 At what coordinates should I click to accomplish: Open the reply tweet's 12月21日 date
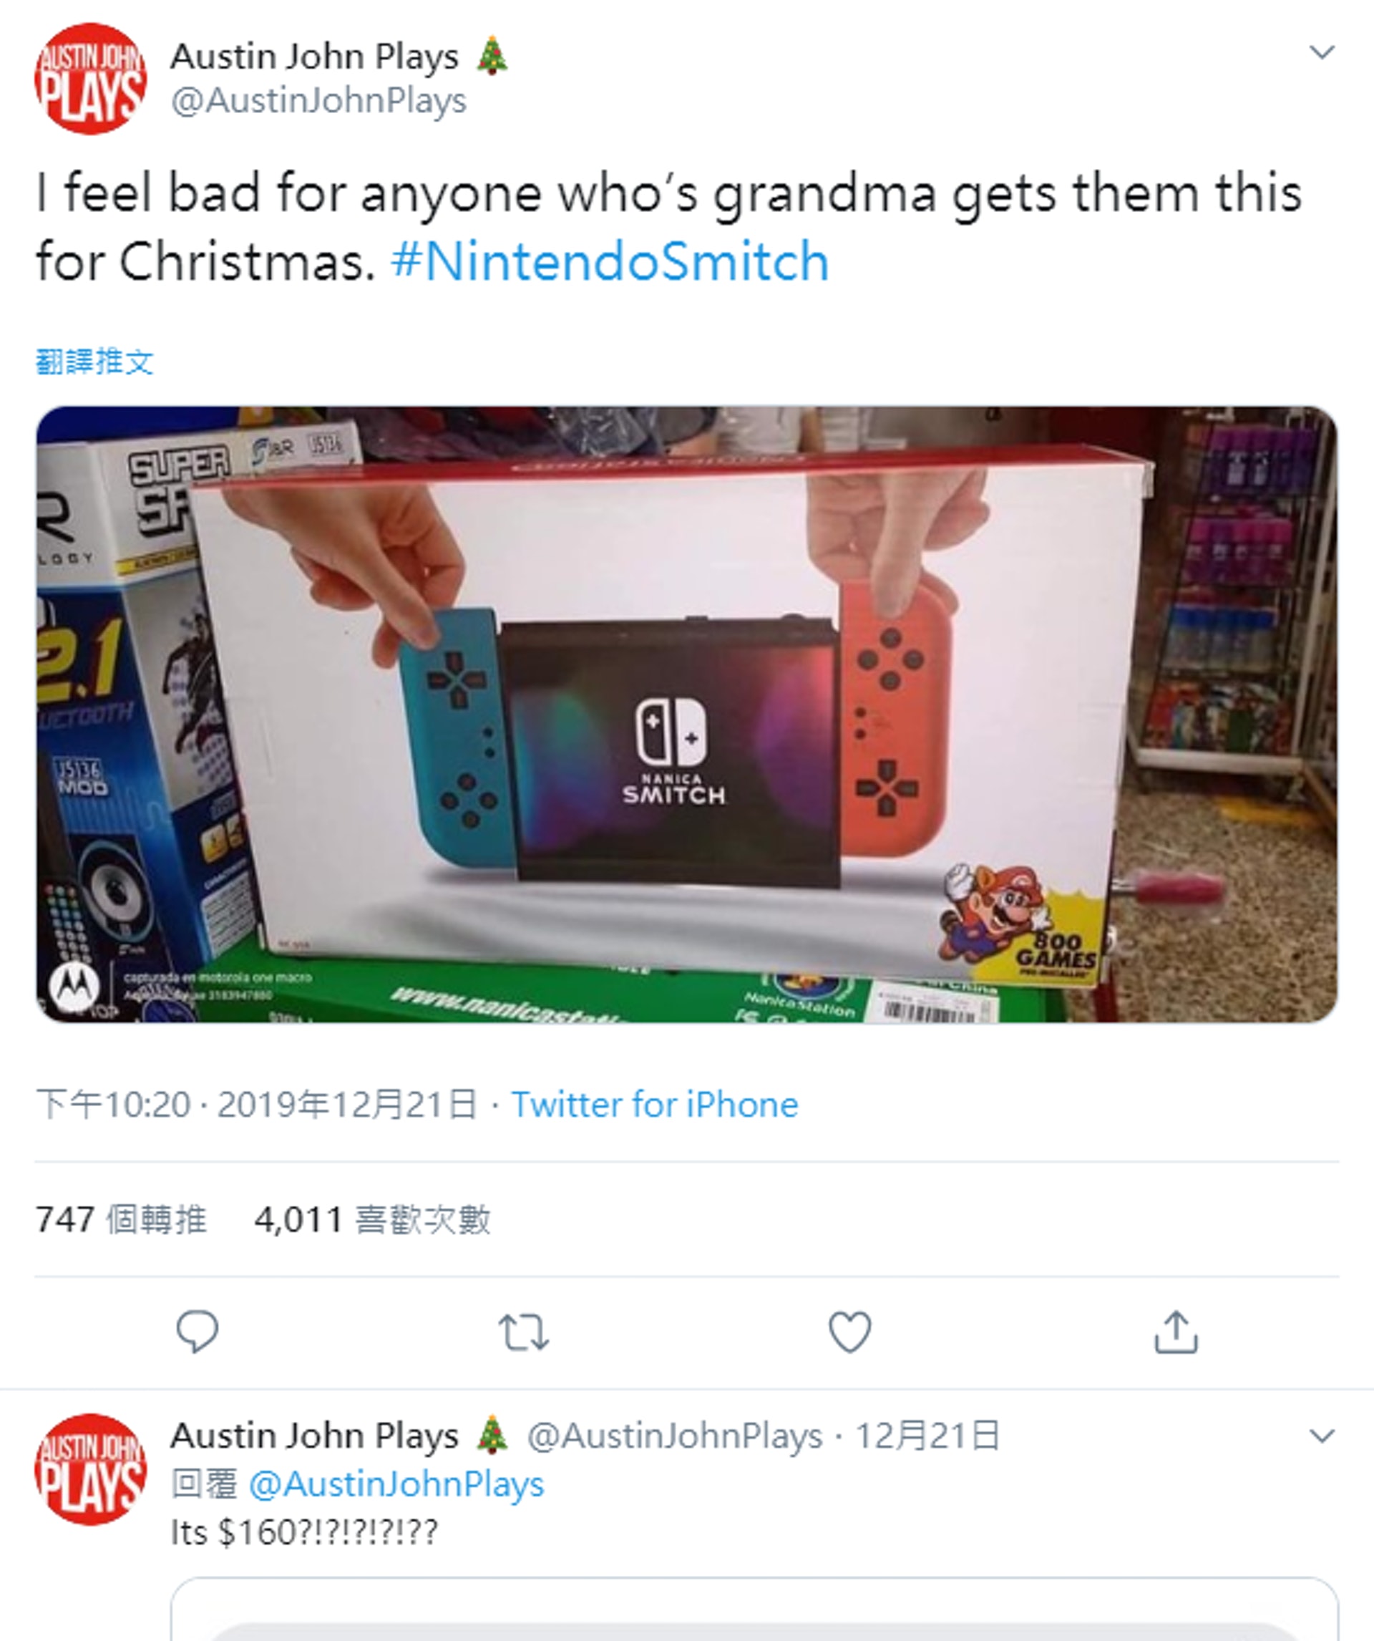pos(928,1436)
